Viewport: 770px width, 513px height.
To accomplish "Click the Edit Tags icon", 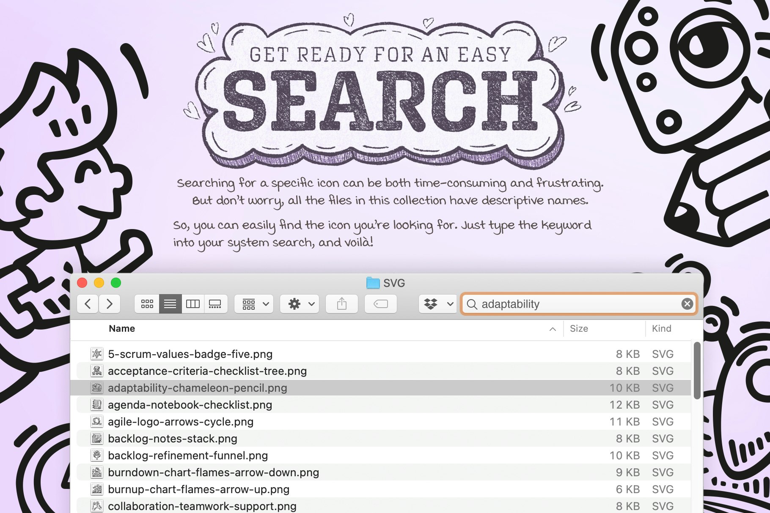I will (x=380, y=304).
